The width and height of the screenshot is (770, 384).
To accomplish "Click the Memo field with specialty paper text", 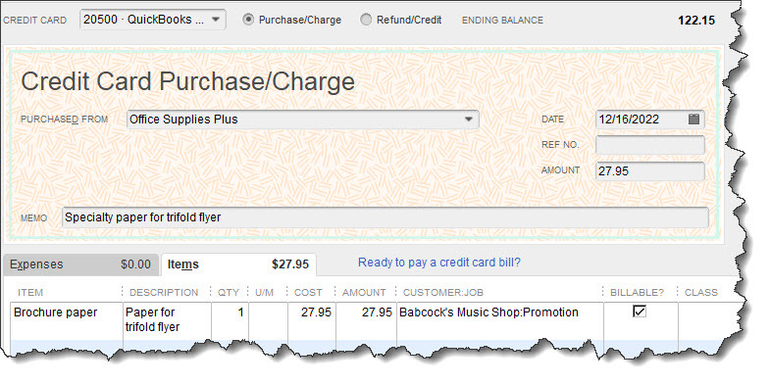I will (385, 217).
